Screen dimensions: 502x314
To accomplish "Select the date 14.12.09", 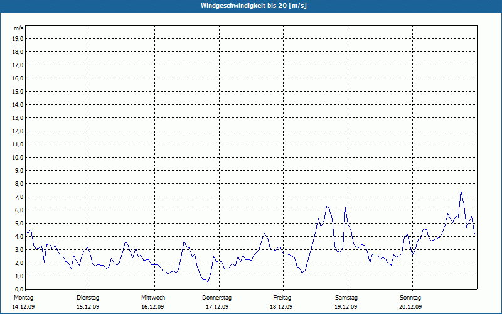I will pyautogui.click(x=23, y=307).
